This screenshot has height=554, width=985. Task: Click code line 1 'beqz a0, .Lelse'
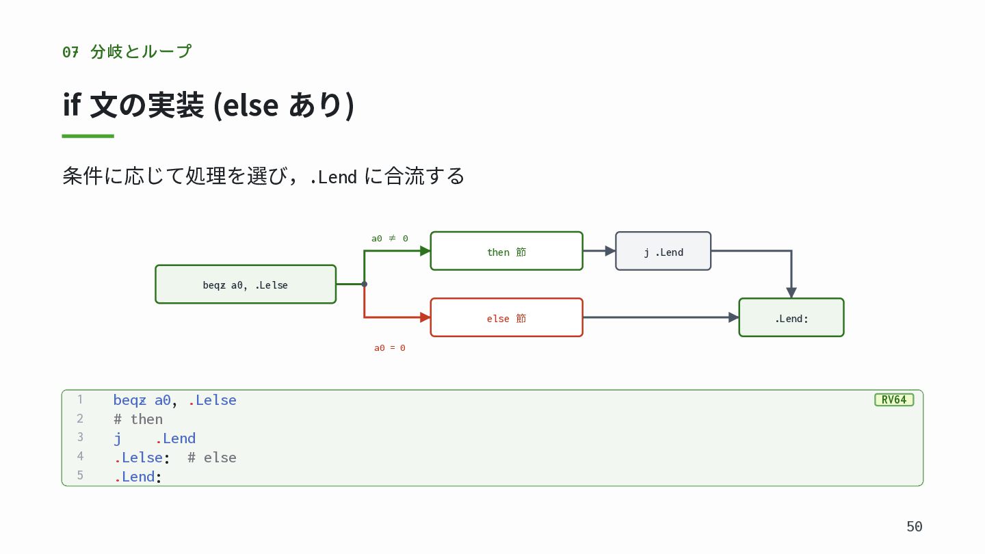175,400
